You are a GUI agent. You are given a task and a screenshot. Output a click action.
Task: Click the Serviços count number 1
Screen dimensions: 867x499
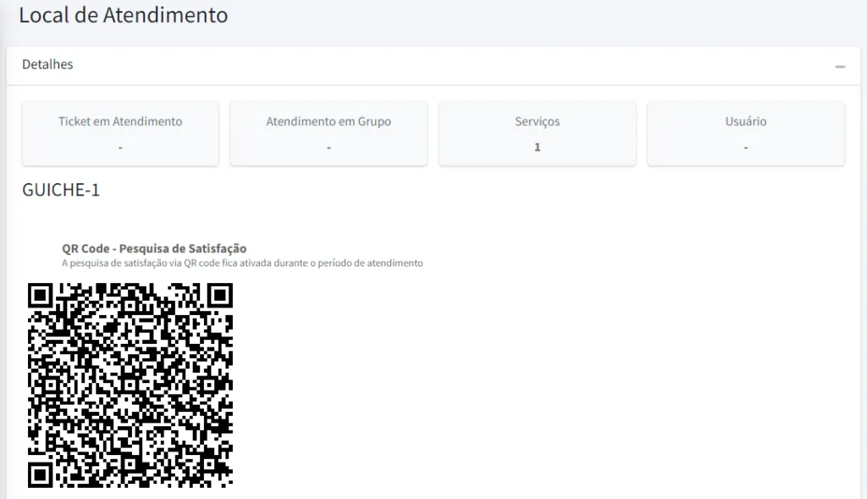coord(537,147)
